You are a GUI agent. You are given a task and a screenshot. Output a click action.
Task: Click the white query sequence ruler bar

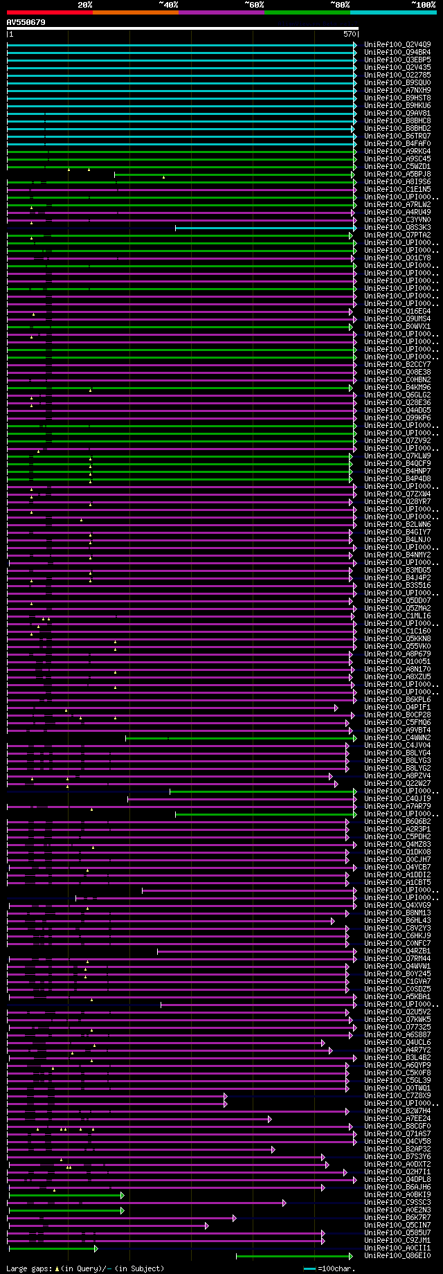coord(182,28)
